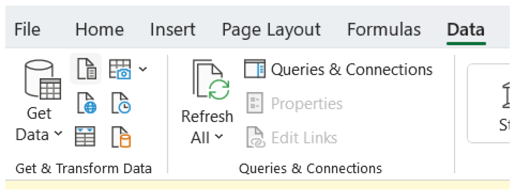This screenshot has width=515, height=195.
Task: Click the Get Data database icon
Action: [x=43, y=80]
